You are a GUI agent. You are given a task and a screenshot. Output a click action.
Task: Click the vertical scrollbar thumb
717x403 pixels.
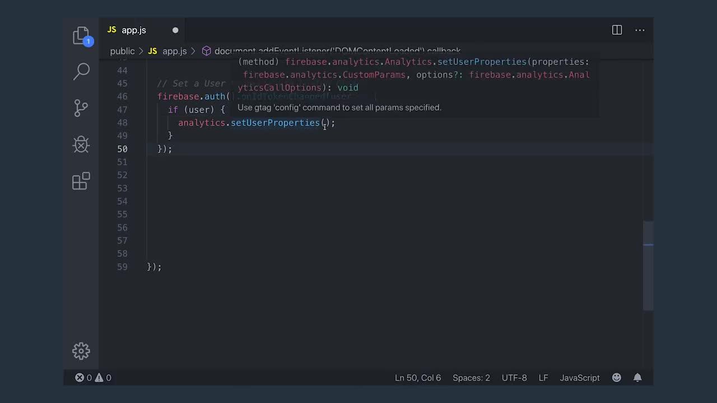click(648, 265)
